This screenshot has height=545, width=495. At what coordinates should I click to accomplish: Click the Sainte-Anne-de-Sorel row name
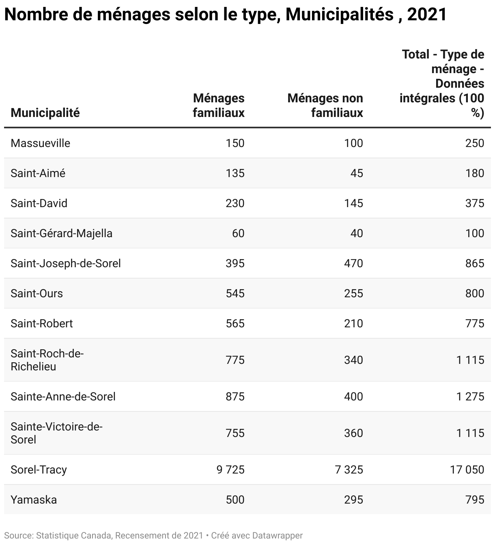[x=63, y=396]
